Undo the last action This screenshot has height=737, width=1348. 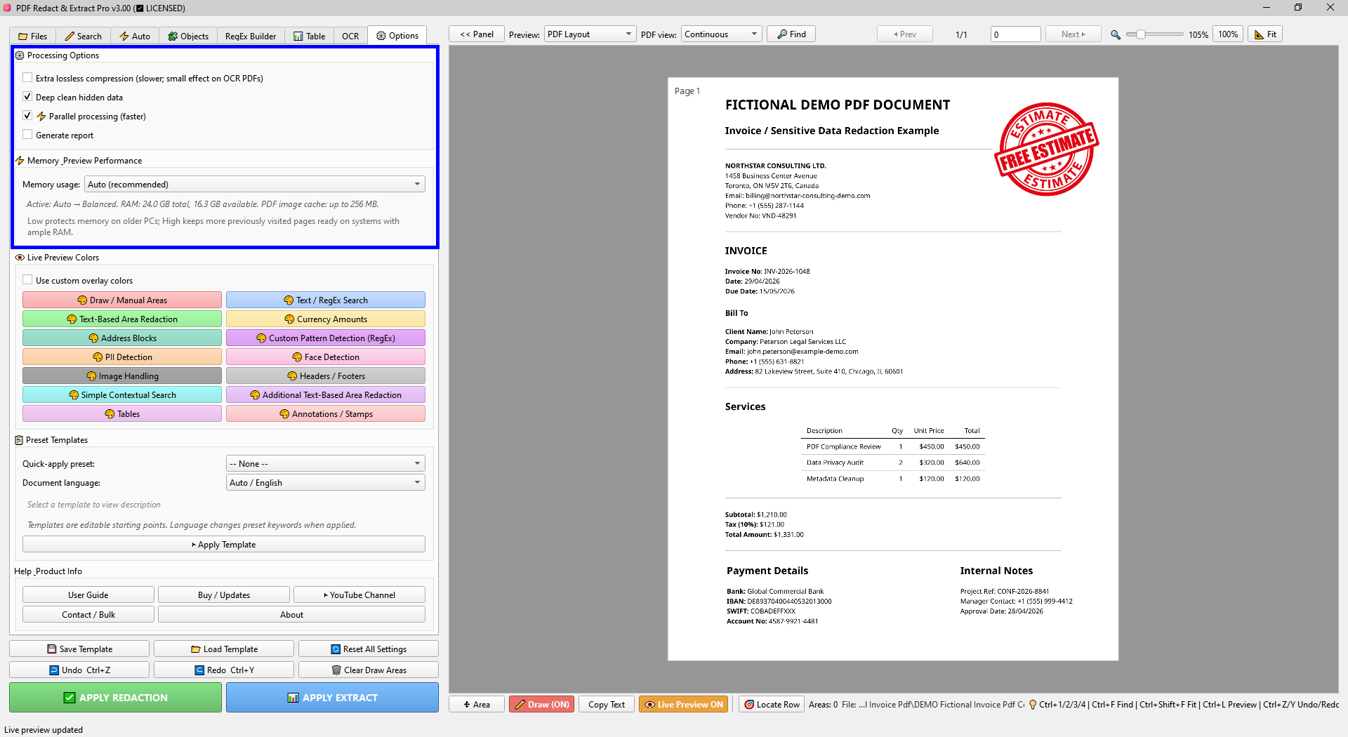click(79, 670)
